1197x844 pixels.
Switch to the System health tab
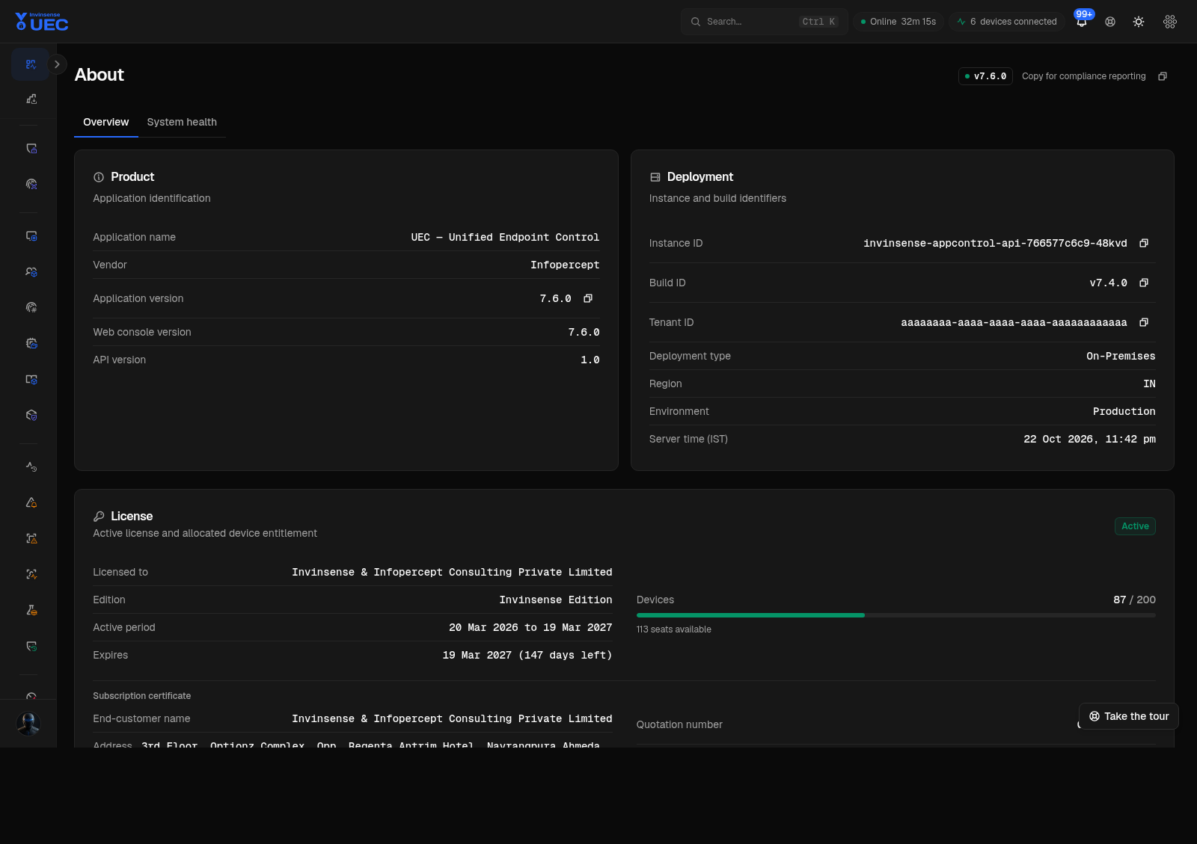click(182, 122)
